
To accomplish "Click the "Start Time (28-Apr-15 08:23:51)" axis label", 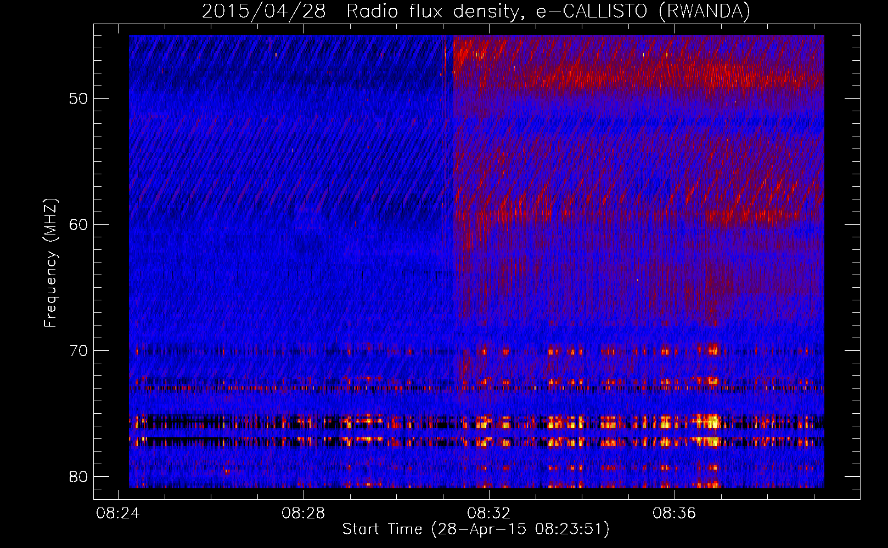I will click(x=476, y=529).
